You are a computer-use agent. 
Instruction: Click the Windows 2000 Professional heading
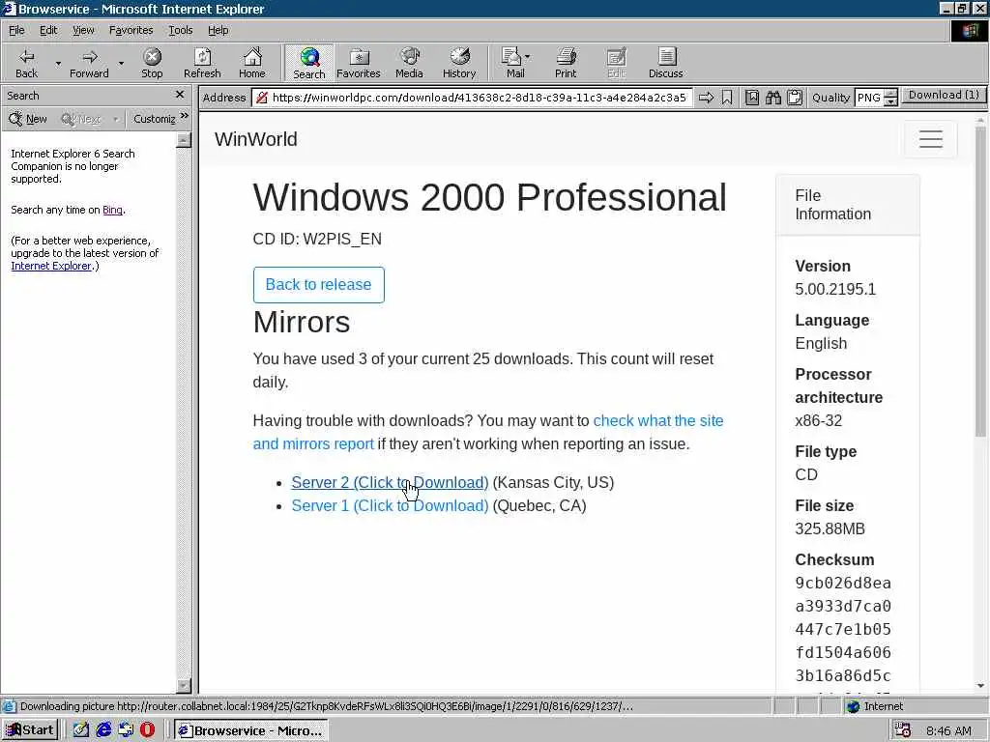pos(489,197)
